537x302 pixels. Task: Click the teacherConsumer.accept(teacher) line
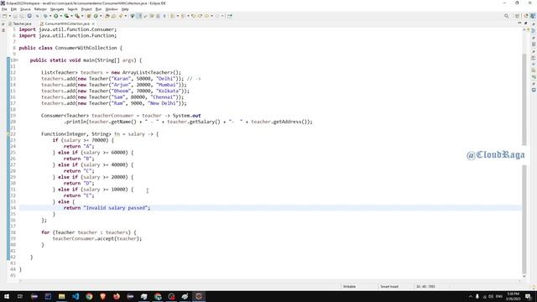pyautogui.click(x=97, y=238)
